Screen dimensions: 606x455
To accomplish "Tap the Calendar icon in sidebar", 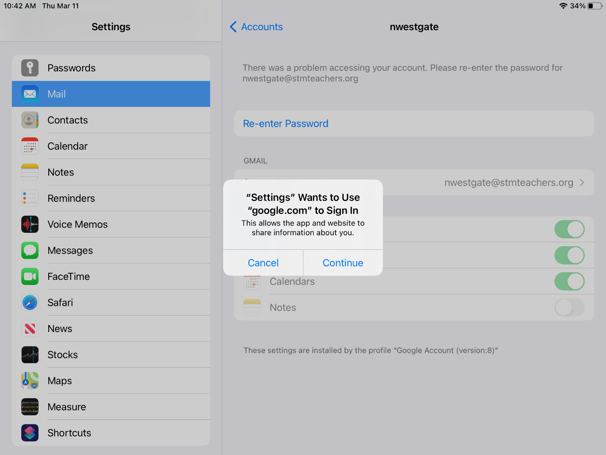I will coord(30,146).
